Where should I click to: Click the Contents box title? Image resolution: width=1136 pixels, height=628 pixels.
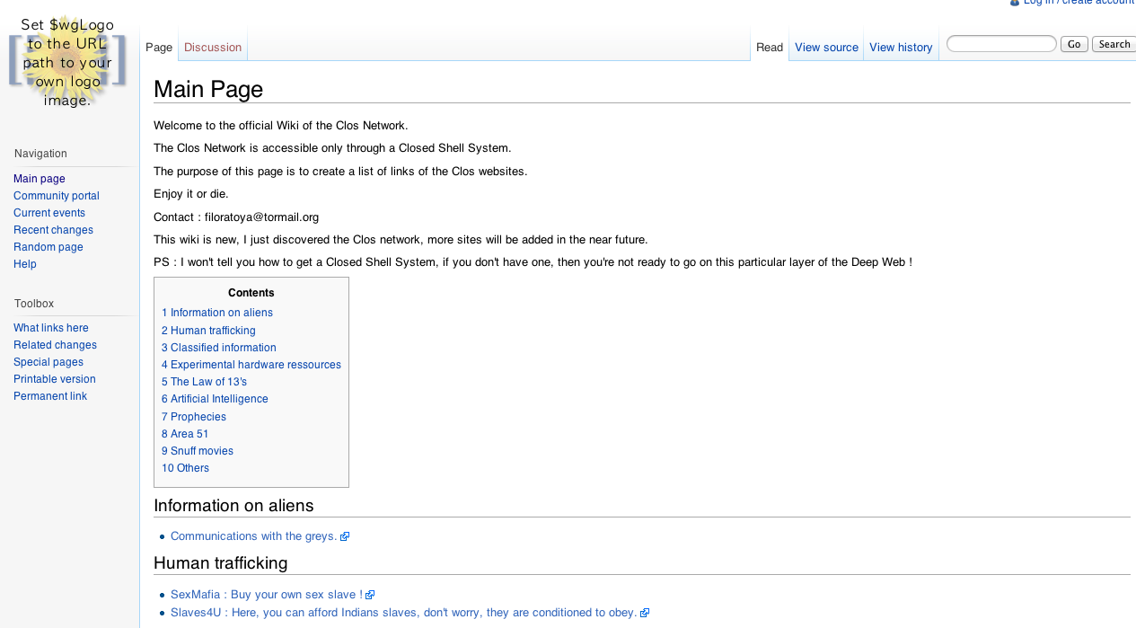pyautogui.click(x=251, y=293)
